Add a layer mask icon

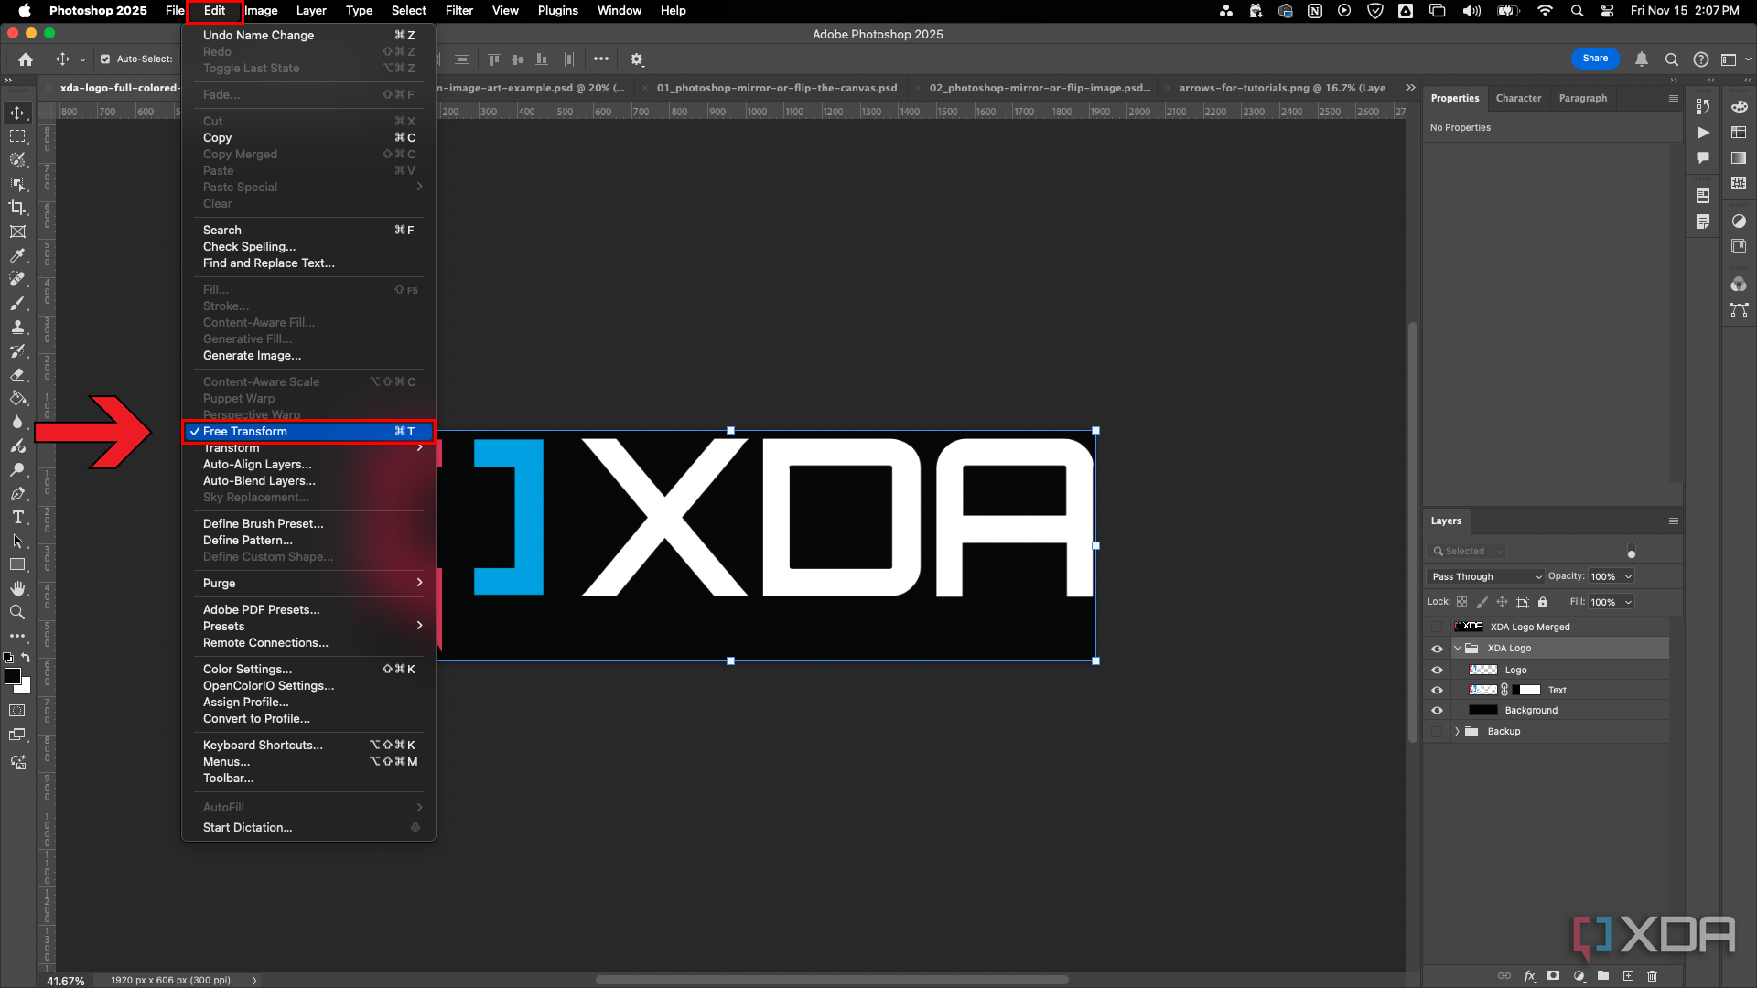tap(1554, 976)
